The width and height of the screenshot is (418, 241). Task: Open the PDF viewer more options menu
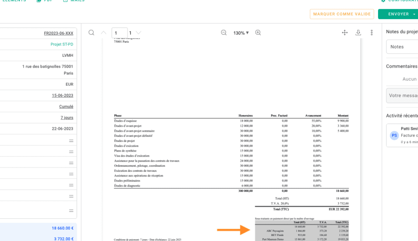[372, 33]
